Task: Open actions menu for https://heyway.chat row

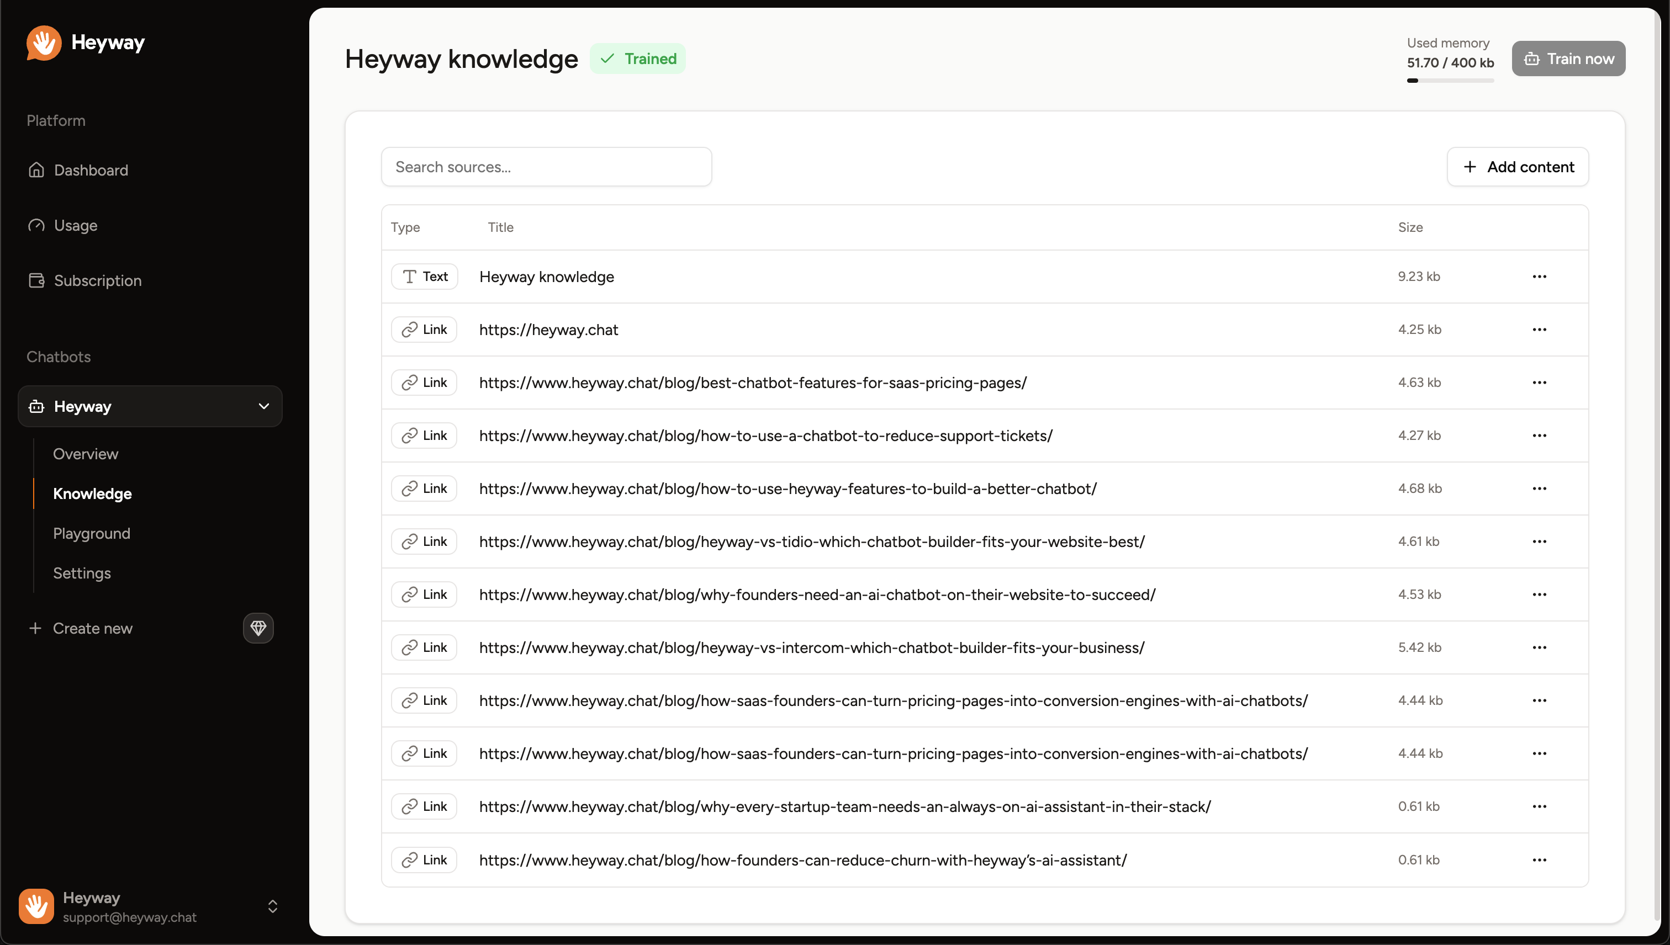Action: 1540,330
